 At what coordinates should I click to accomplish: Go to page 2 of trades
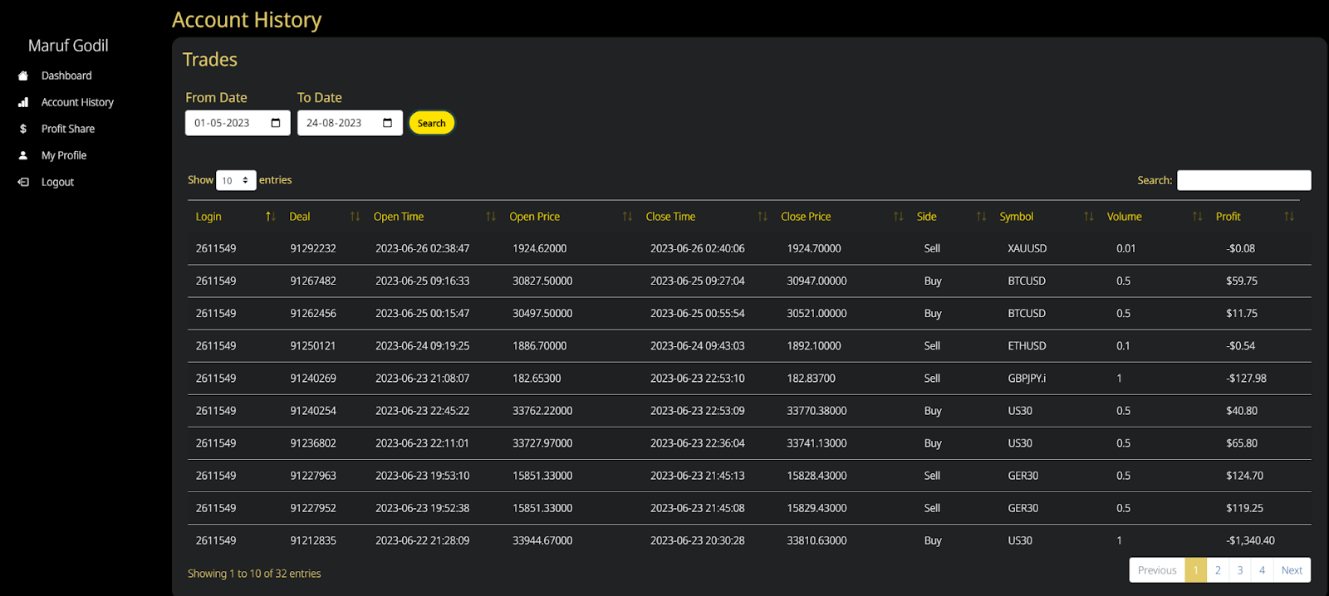[1218, 570]
